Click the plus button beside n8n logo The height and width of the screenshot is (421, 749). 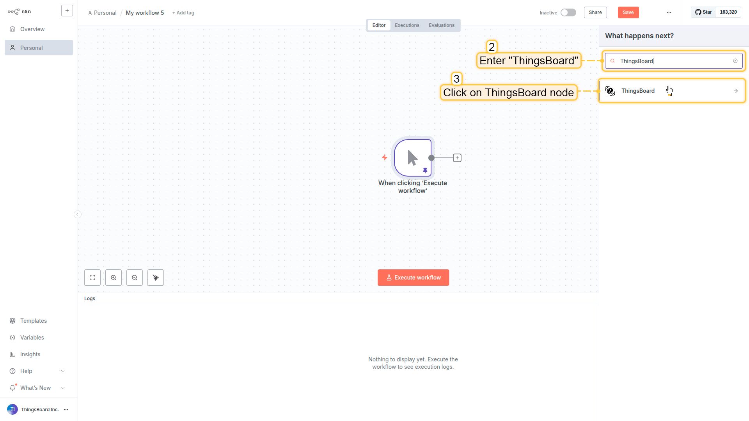67,11
